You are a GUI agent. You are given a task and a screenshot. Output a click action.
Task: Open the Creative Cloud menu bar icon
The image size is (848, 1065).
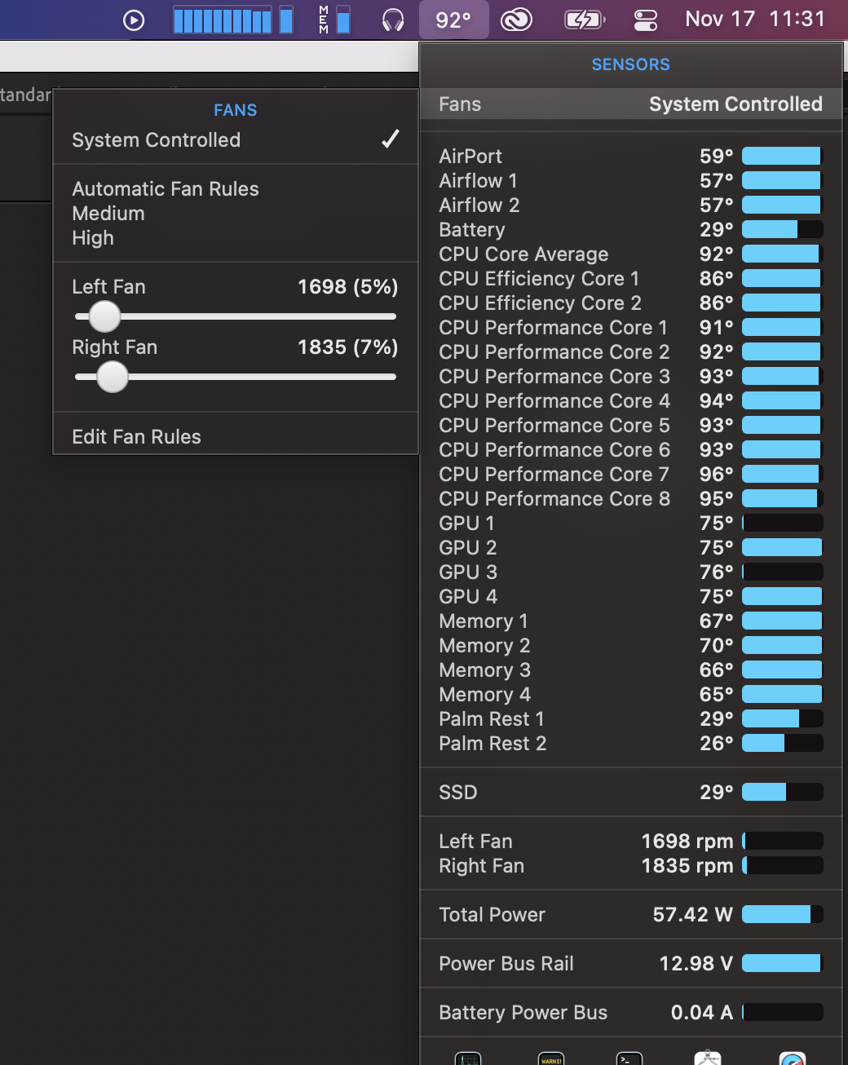click(516, 20)
